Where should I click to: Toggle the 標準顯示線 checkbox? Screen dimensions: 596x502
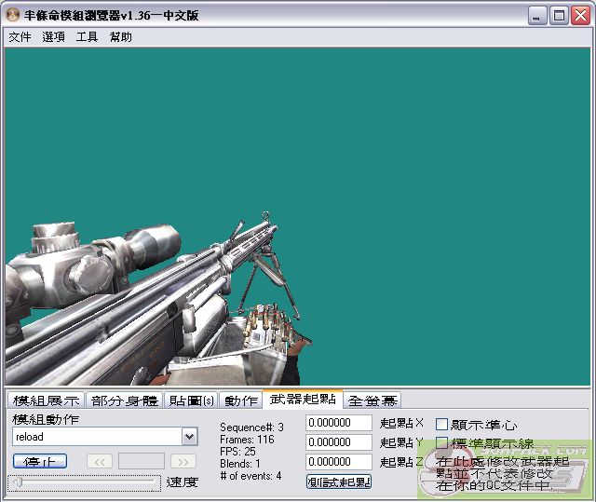(x=442, y=443)
